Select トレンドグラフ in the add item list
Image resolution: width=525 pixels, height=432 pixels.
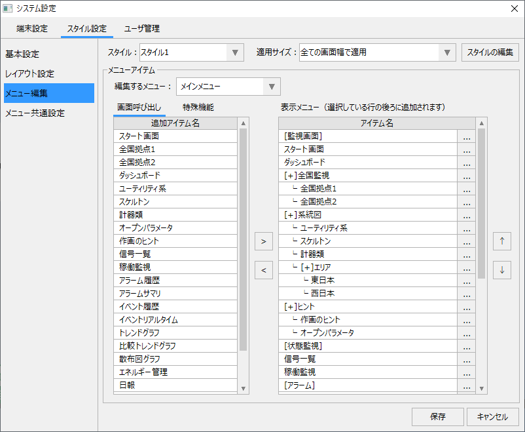click(x=138, y=333)
